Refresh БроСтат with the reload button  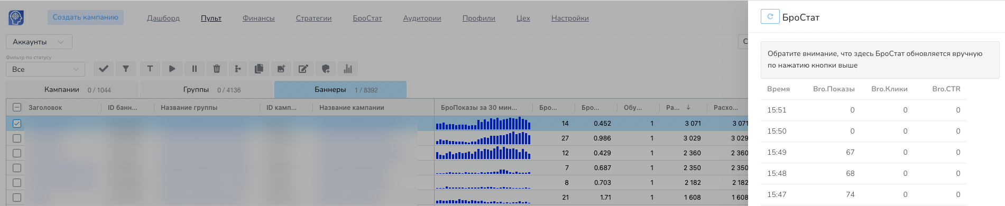(x=770, y=17)
